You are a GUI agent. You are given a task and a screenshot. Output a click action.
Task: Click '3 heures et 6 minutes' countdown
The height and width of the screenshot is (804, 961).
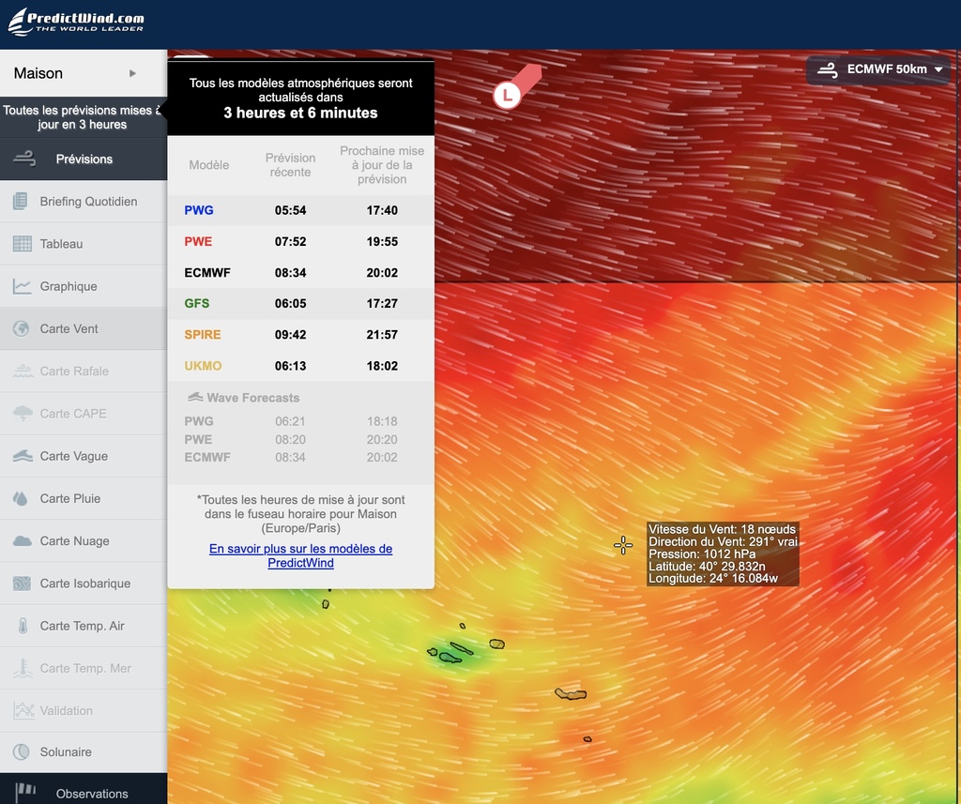pyautogui.click(x=300, y=113)
